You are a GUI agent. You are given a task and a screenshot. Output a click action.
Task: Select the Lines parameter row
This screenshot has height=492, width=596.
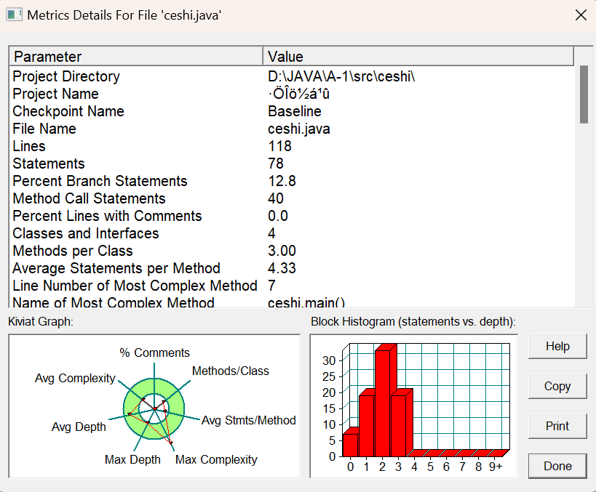[292, 146]
